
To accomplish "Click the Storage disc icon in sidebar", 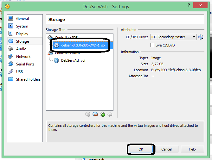I will (x=11, y=41).
